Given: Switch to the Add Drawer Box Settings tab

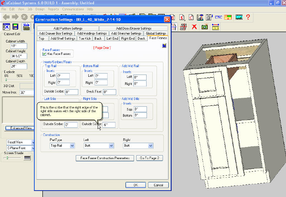Looking at the screenshot, I should [56, 34].
